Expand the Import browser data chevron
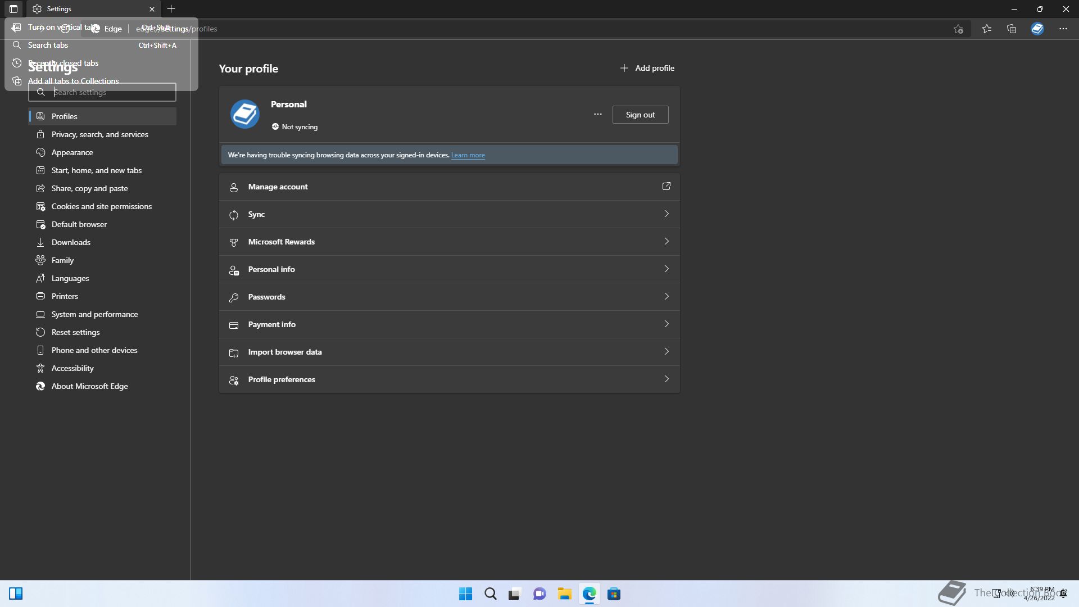This screenshot has height=607, width=1079. (x=667, y=351)
